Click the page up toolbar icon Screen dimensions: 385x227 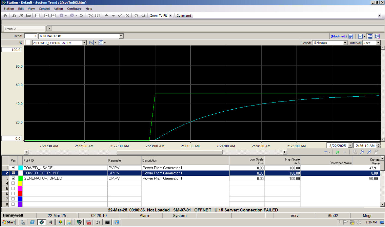coord(53,16)
